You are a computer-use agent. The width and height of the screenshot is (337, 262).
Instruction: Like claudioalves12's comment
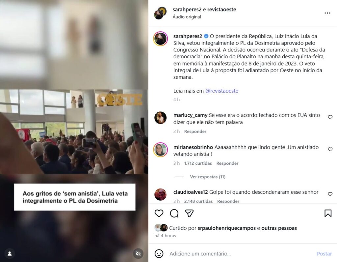tap(330, 194)
